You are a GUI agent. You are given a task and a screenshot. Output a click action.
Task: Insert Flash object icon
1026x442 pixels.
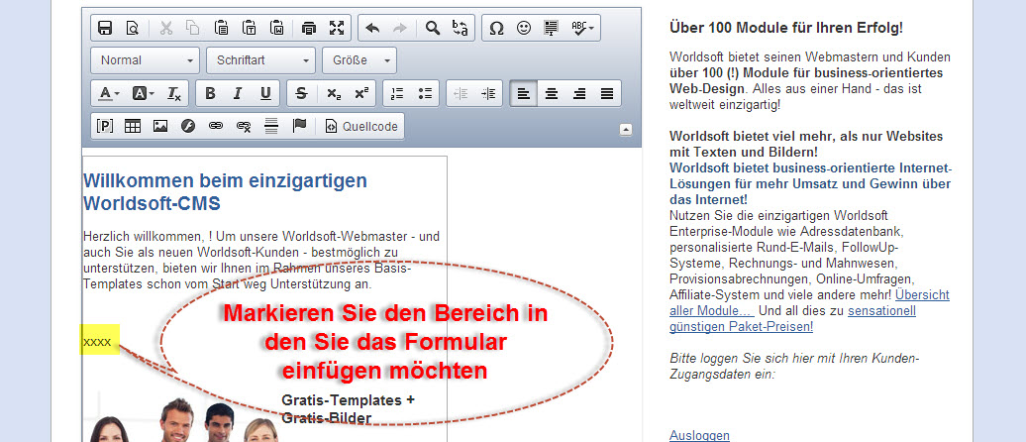[x=188, y=126]
